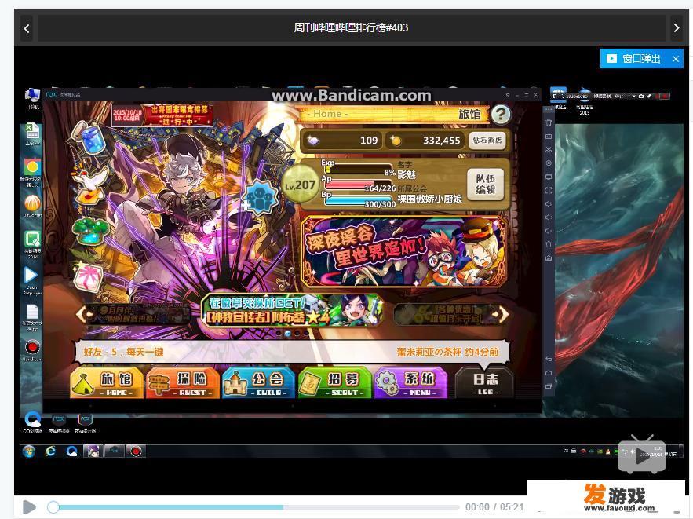Open the game help question mark icon

coord(500,115)
